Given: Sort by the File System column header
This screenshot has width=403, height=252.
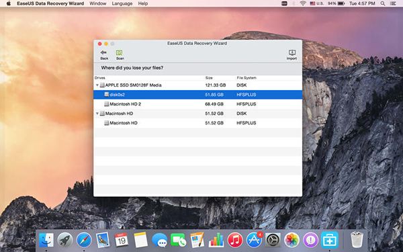Looking at the screenshot, I should pos(247,78).
